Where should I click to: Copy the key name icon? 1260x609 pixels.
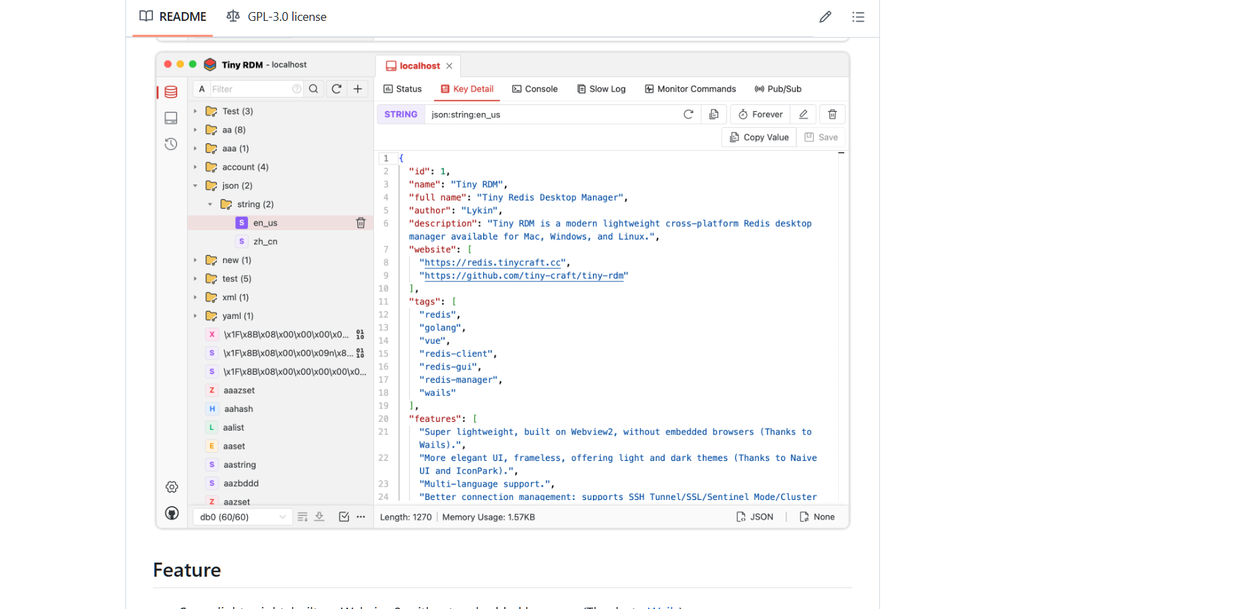pos(714,114)
